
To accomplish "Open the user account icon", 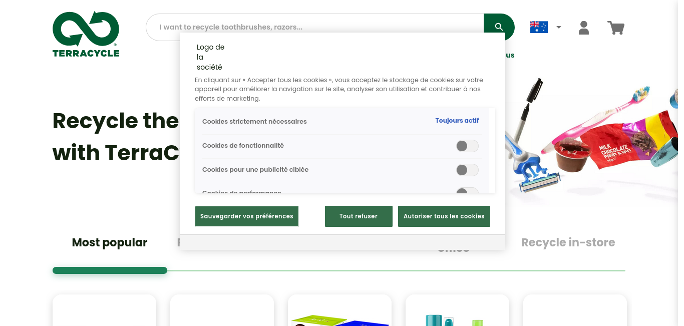I will pos(584,28).
